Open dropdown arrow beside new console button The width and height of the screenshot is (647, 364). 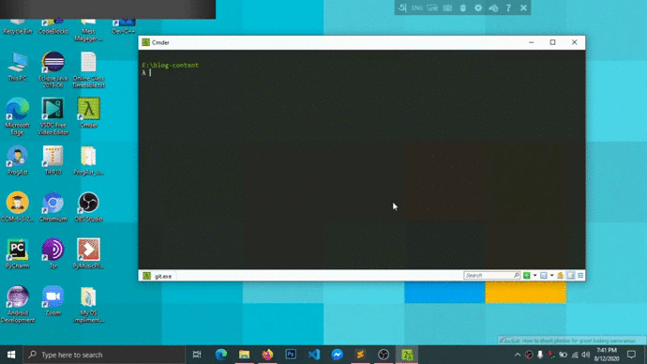534,276
